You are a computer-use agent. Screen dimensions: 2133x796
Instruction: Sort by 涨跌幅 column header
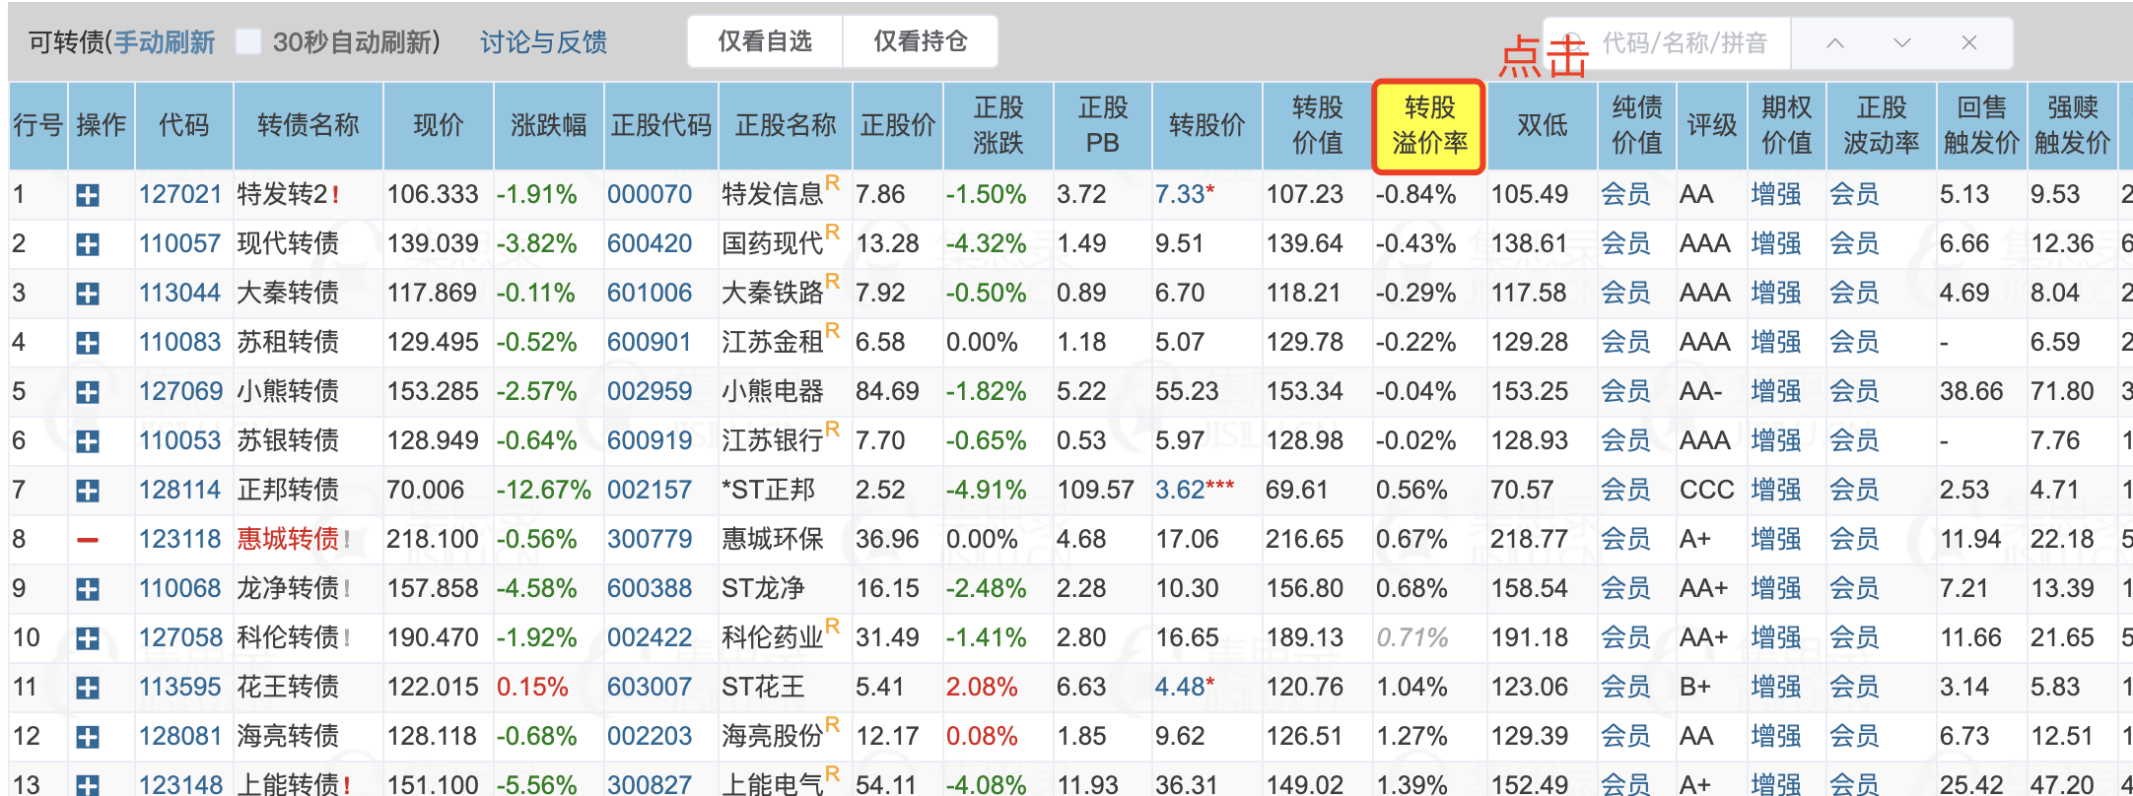(x=548, y=125)
